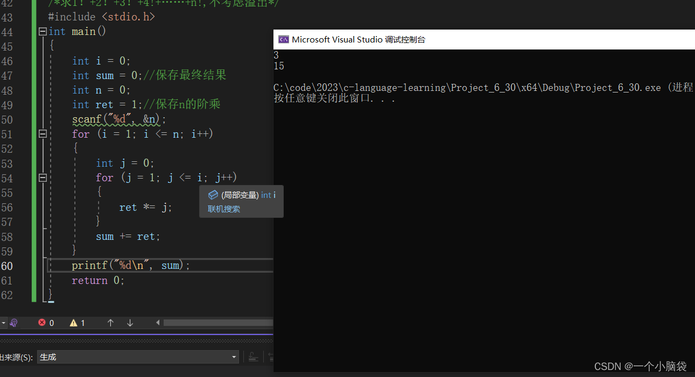Go to next issue with down arrow
Viewport: 695px width, 377px height.
(130, 323)
